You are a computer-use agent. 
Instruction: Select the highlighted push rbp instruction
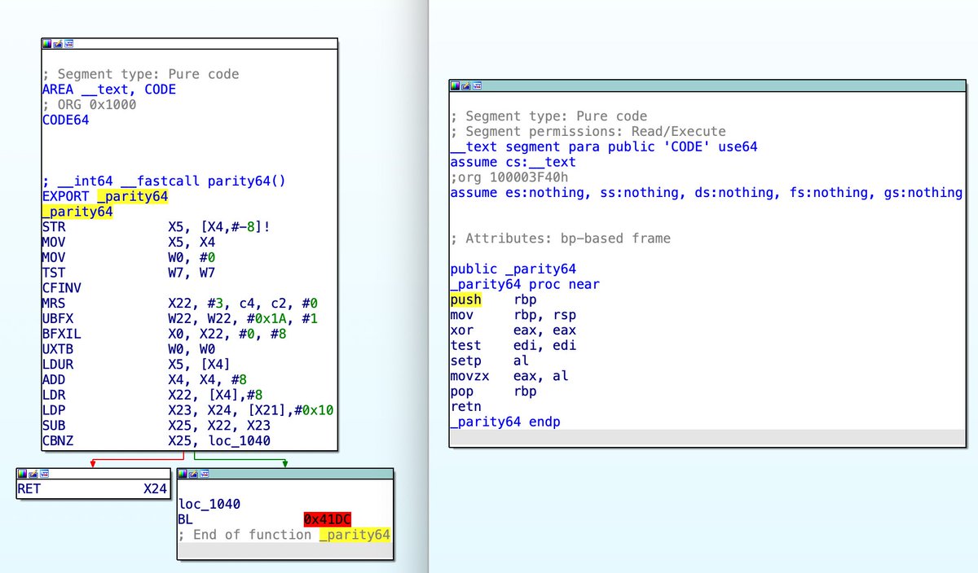(465, 300)
